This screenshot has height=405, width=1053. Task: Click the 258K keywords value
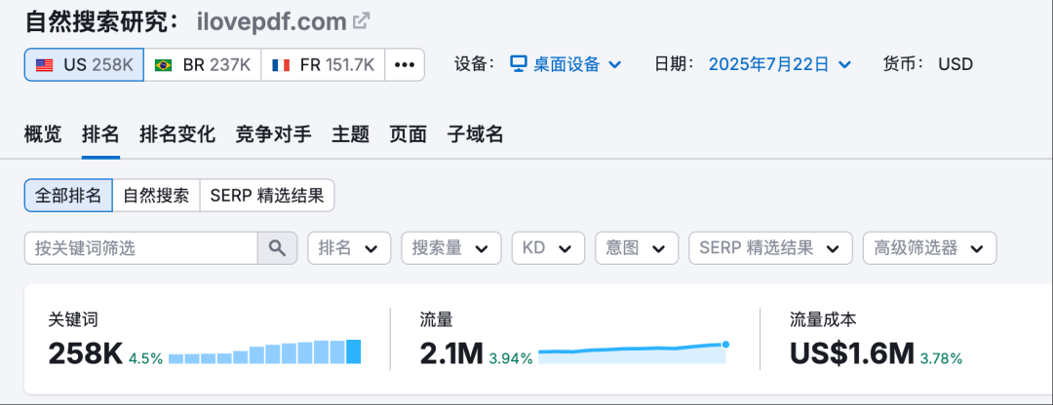[x=85, y=353]
